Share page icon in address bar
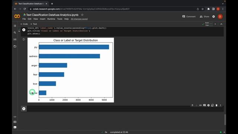 pos(197,9)
